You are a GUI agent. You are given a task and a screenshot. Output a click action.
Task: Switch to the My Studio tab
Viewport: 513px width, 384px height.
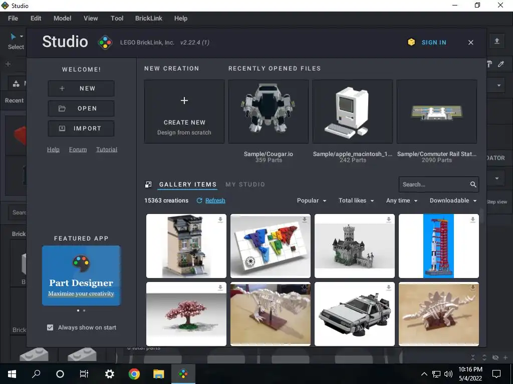point(245,184)
